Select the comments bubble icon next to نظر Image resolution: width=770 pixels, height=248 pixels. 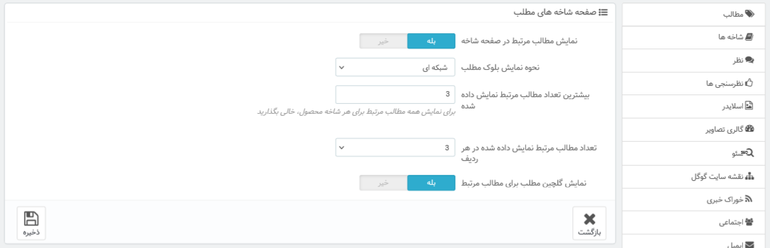(x=749, y=60)
